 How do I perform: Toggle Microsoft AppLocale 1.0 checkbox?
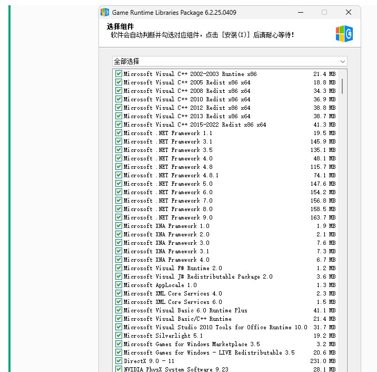pos(118,284)
